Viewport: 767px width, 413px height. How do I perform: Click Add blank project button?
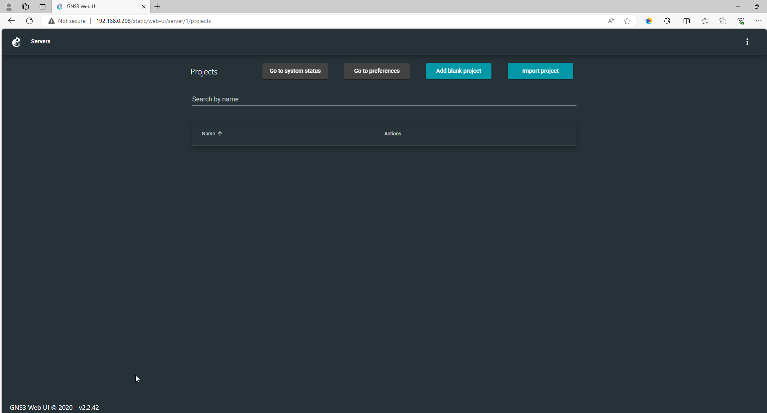pos(458,71)
